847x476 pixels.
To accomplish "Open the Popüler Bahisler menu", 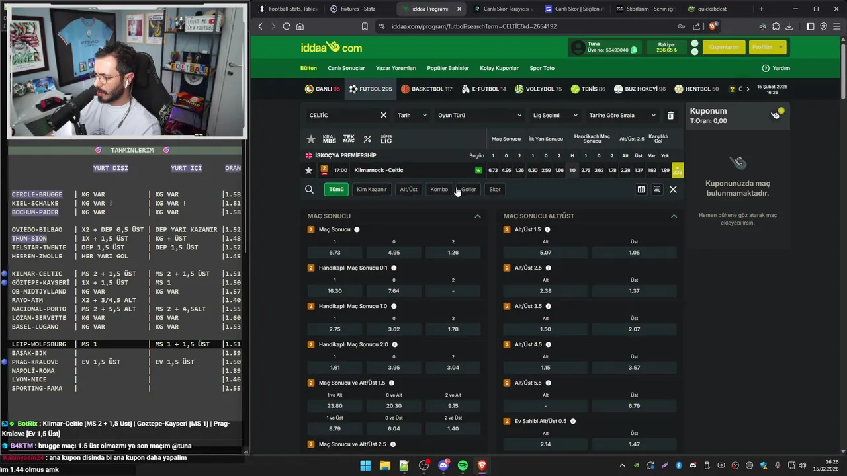I will tap(448, 68).
